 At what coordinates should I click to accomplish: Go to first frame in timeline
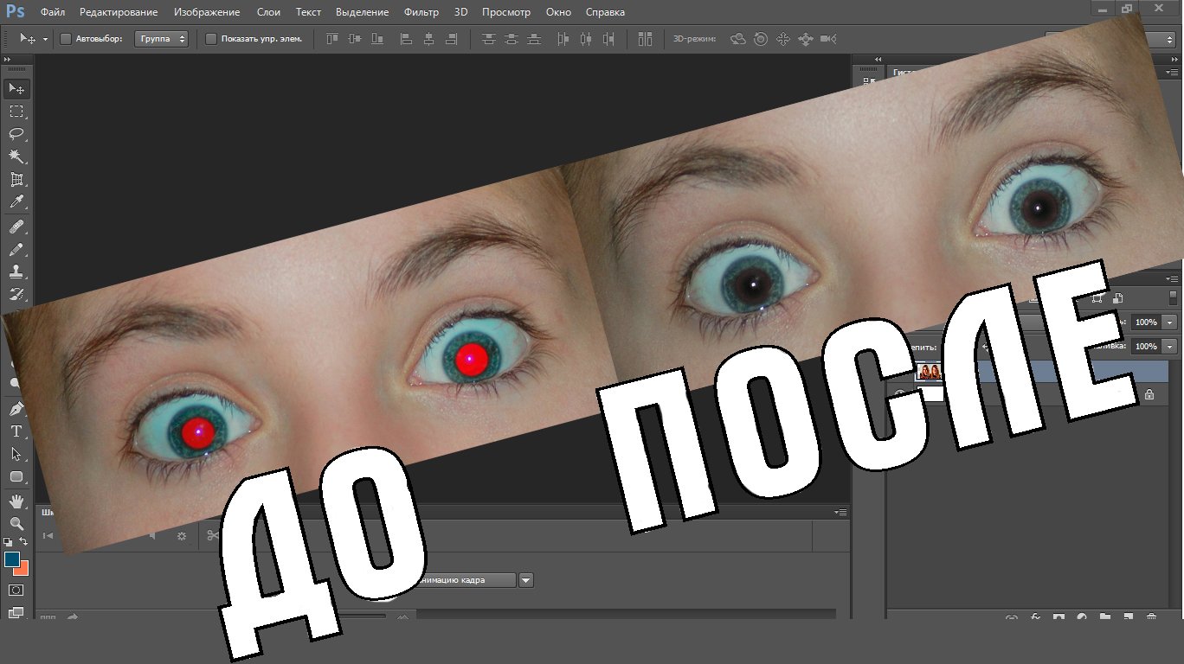point(48,536)
